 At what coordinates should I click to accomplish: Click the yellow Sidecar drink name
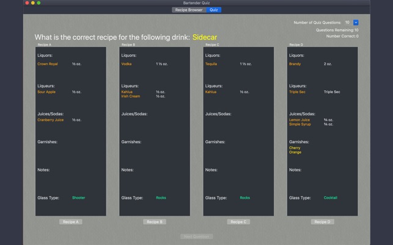click(205, 37)
